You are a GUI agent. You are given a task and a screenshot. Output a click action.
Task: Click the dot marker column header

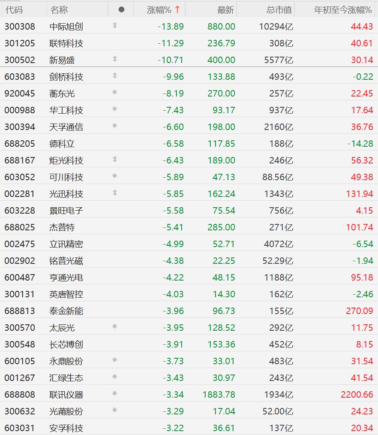point(121,10)
